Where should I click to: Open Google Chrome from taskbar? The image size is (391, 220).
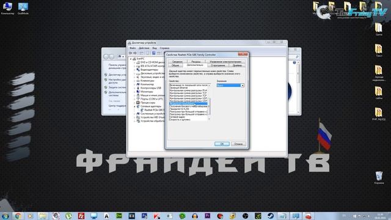pyautogui.click(x=18, y=216)
